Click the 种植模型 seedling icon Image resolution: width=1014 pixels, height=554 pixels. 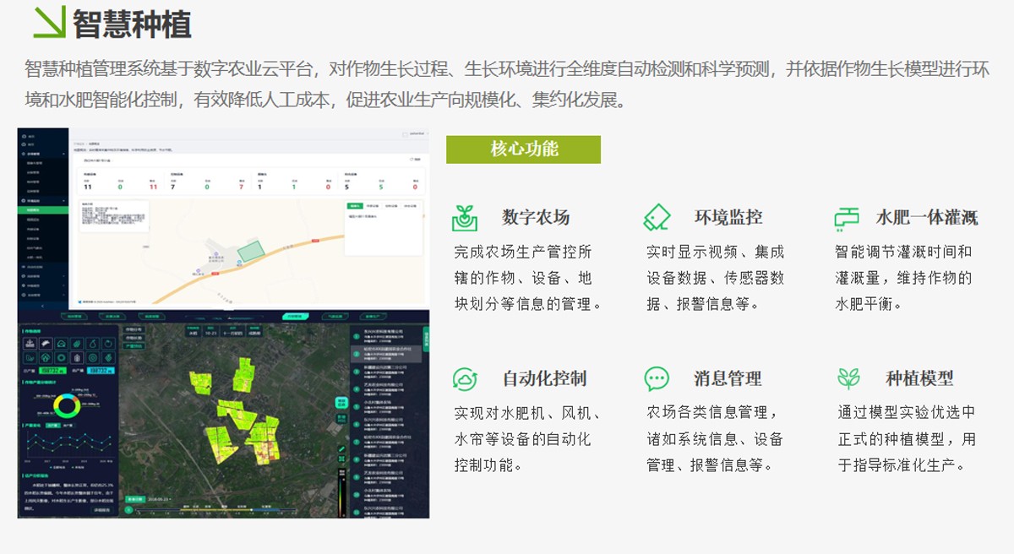[848, 378]
